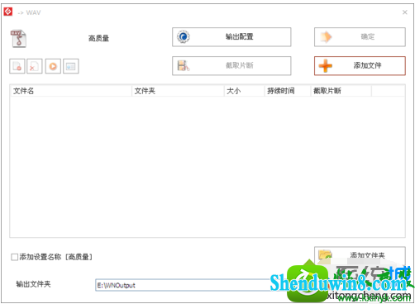
Task: Click the 截取片断 column header
Action: [341, 91]
